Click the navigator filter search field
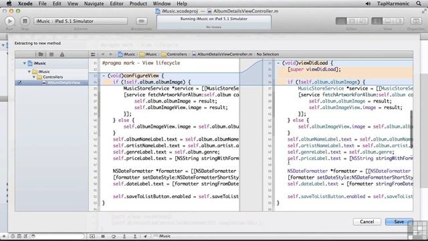The width and height of the screenshot is (428, 241). coord(58,236)
